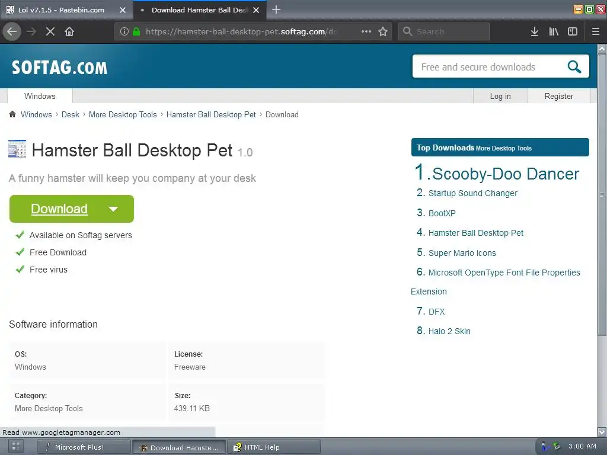Switch to Microsoft Plus! taskbar window
The image size is (607, 455).
(x=83, y=447)
